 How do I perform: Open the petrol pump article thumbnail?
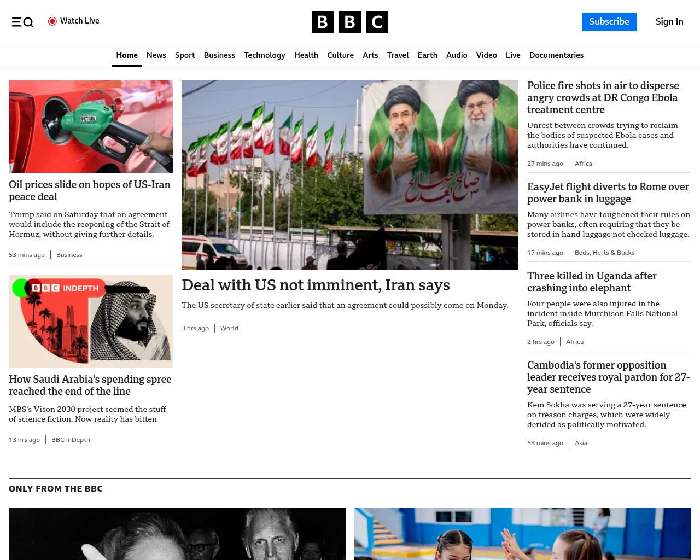pyautogui.click(x=91, y=127)
